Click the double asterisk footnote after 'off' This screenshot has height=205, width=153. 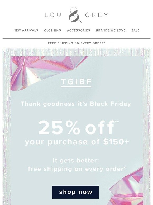tap(117, 122)
